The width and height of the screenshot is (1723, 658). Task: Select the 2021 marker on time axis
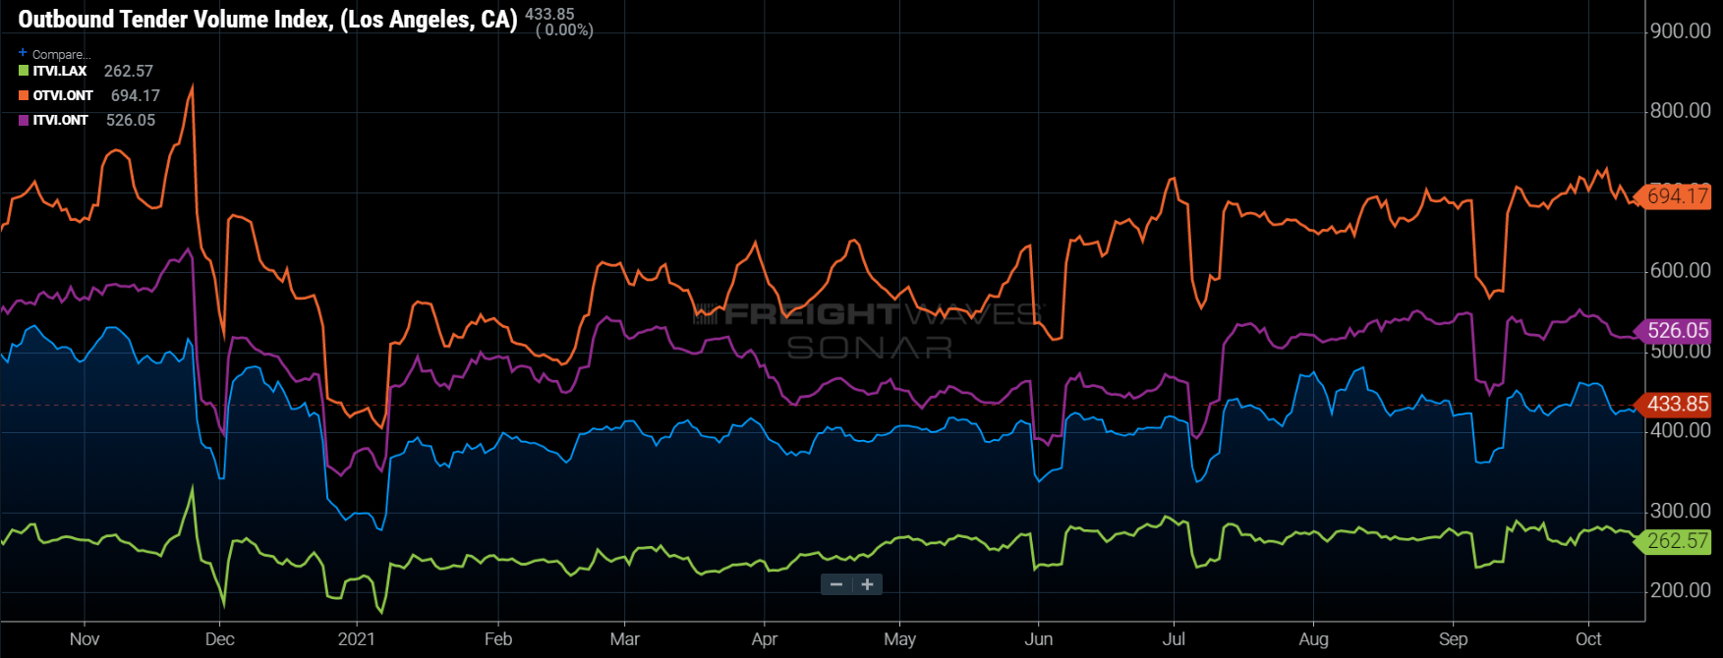tap(356, 639)
